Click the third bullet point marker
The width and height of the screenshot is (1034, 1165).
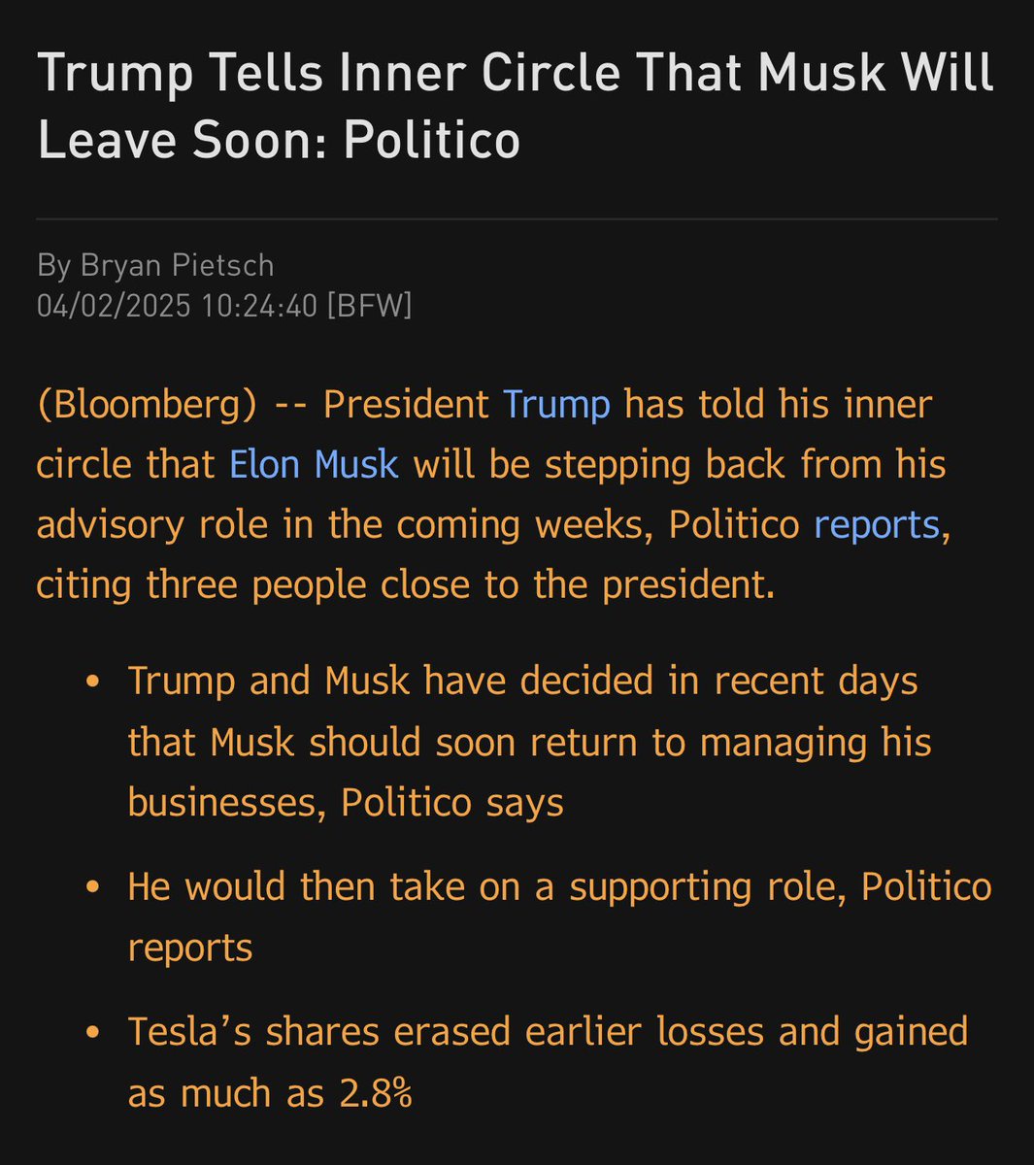93,1033
